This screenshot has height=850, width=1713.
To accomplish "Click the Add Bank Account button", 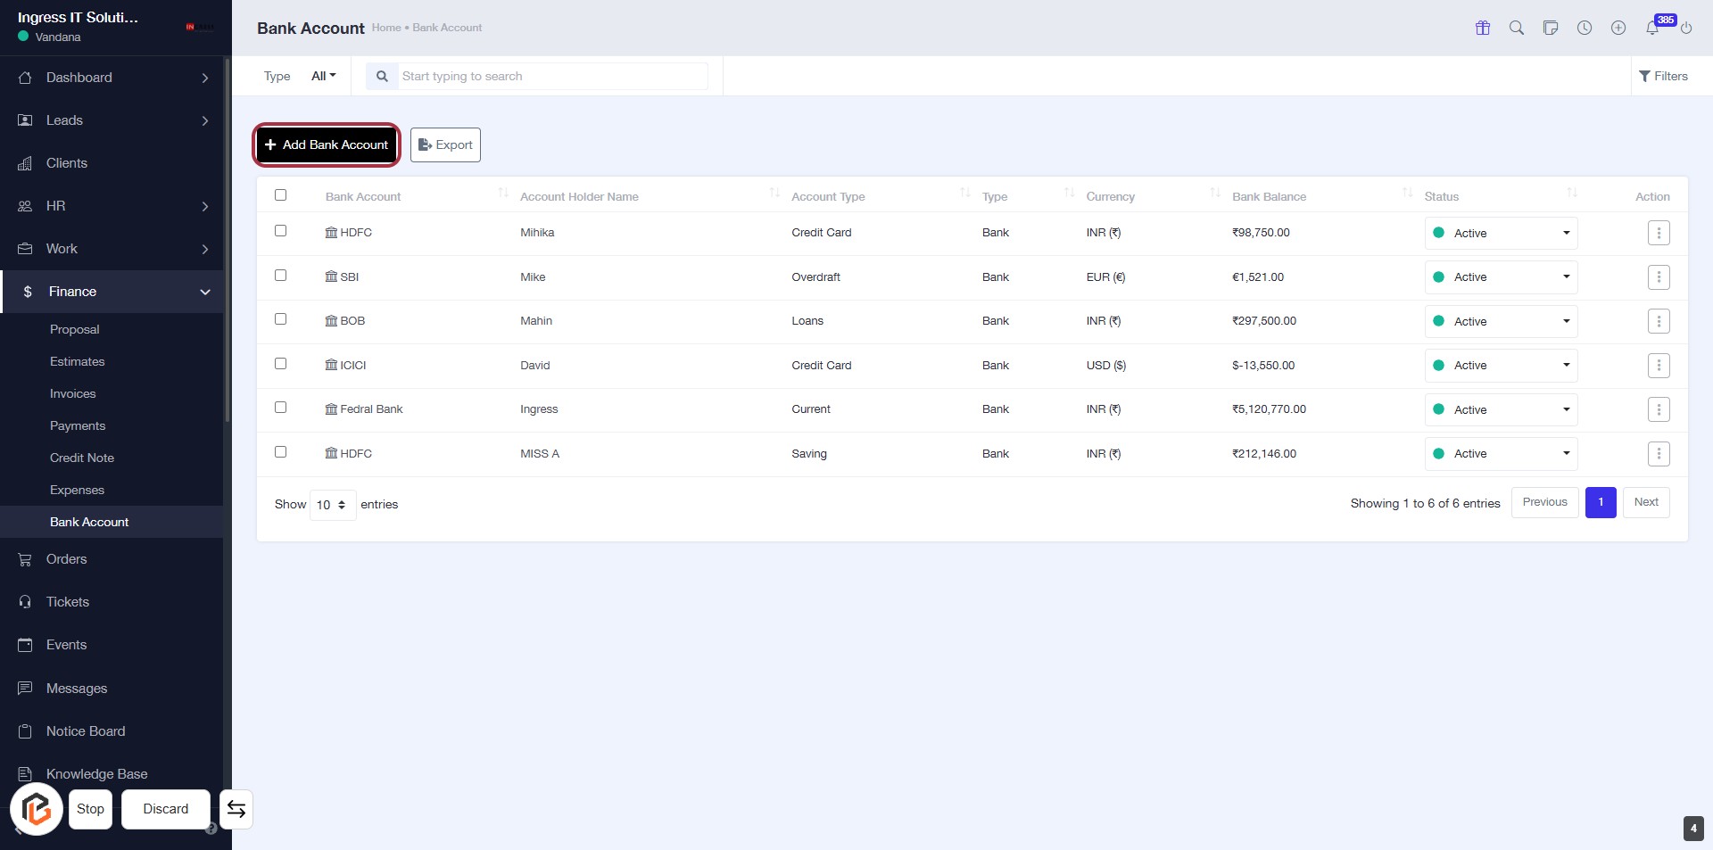I will pyautogui.click(x=327, y=144).
